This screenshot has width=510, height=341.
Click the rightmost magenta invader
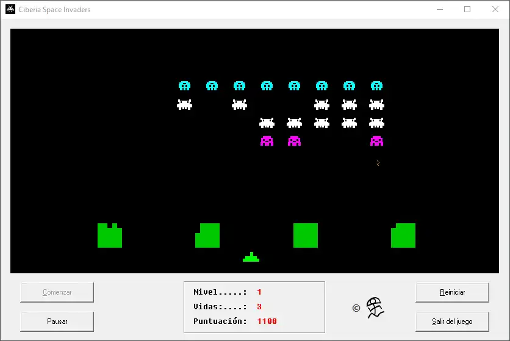tap(376, 141)
